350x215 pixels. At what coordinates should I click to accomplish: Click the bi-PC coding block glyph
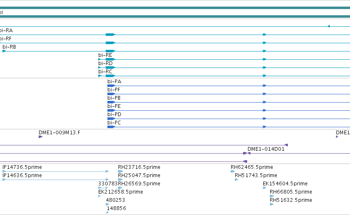(x=111, y=127)
